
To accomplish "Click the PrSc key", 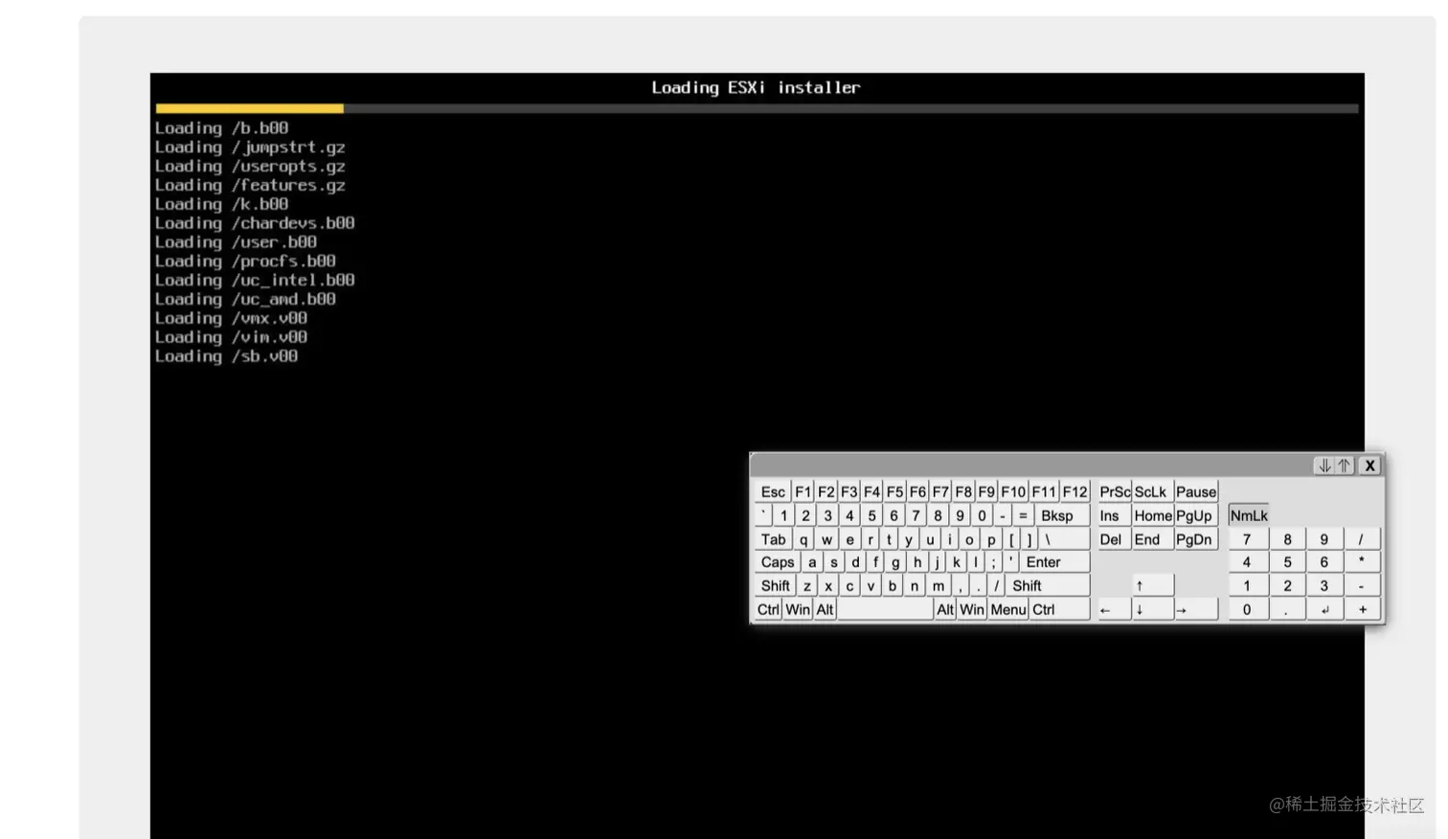I will point(1115,491).
